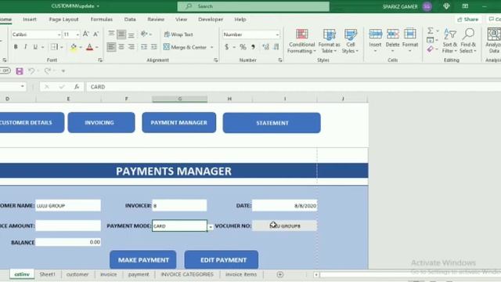This screenshot has width=501, height=282.
Task: Align text to the right
Action: click(131, 47)
